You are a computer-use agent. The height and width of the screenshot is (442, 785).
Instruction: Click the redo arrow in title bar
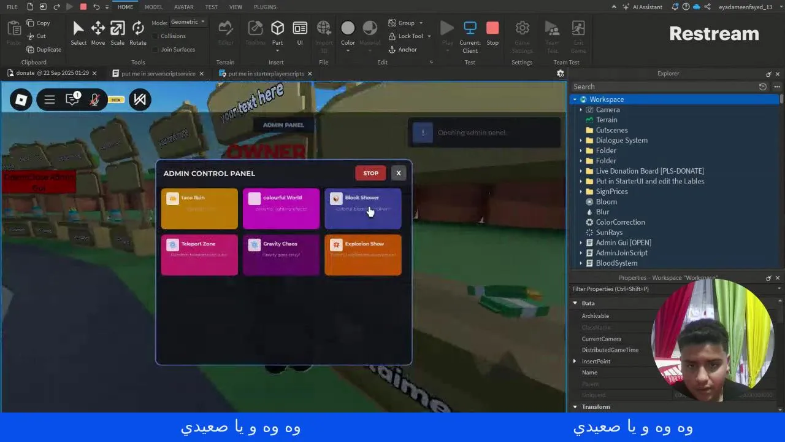tap(56, 7)
